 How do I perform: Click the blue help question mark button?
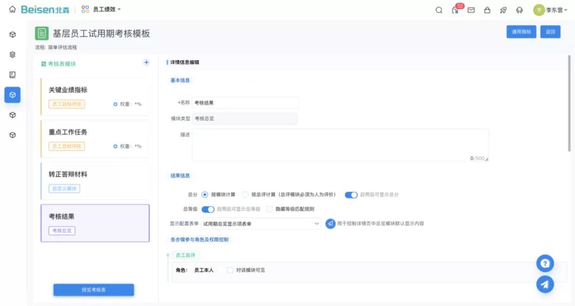545,263
